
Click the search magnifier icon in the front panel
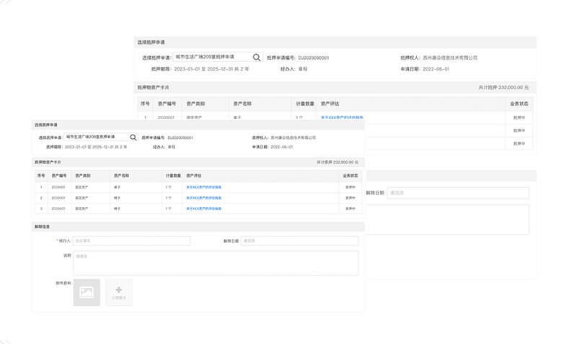pyautogui.click(x=133, y=137)
